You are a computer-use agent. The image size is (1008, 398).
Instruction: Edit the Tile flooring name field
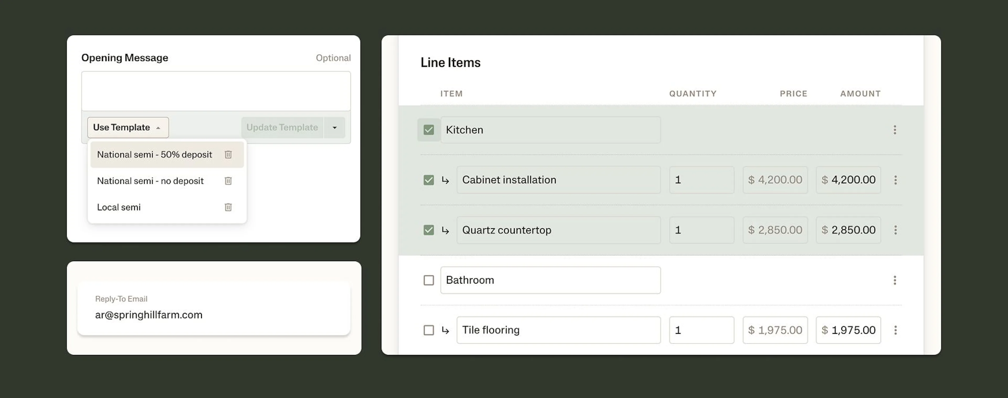(558, 330)
